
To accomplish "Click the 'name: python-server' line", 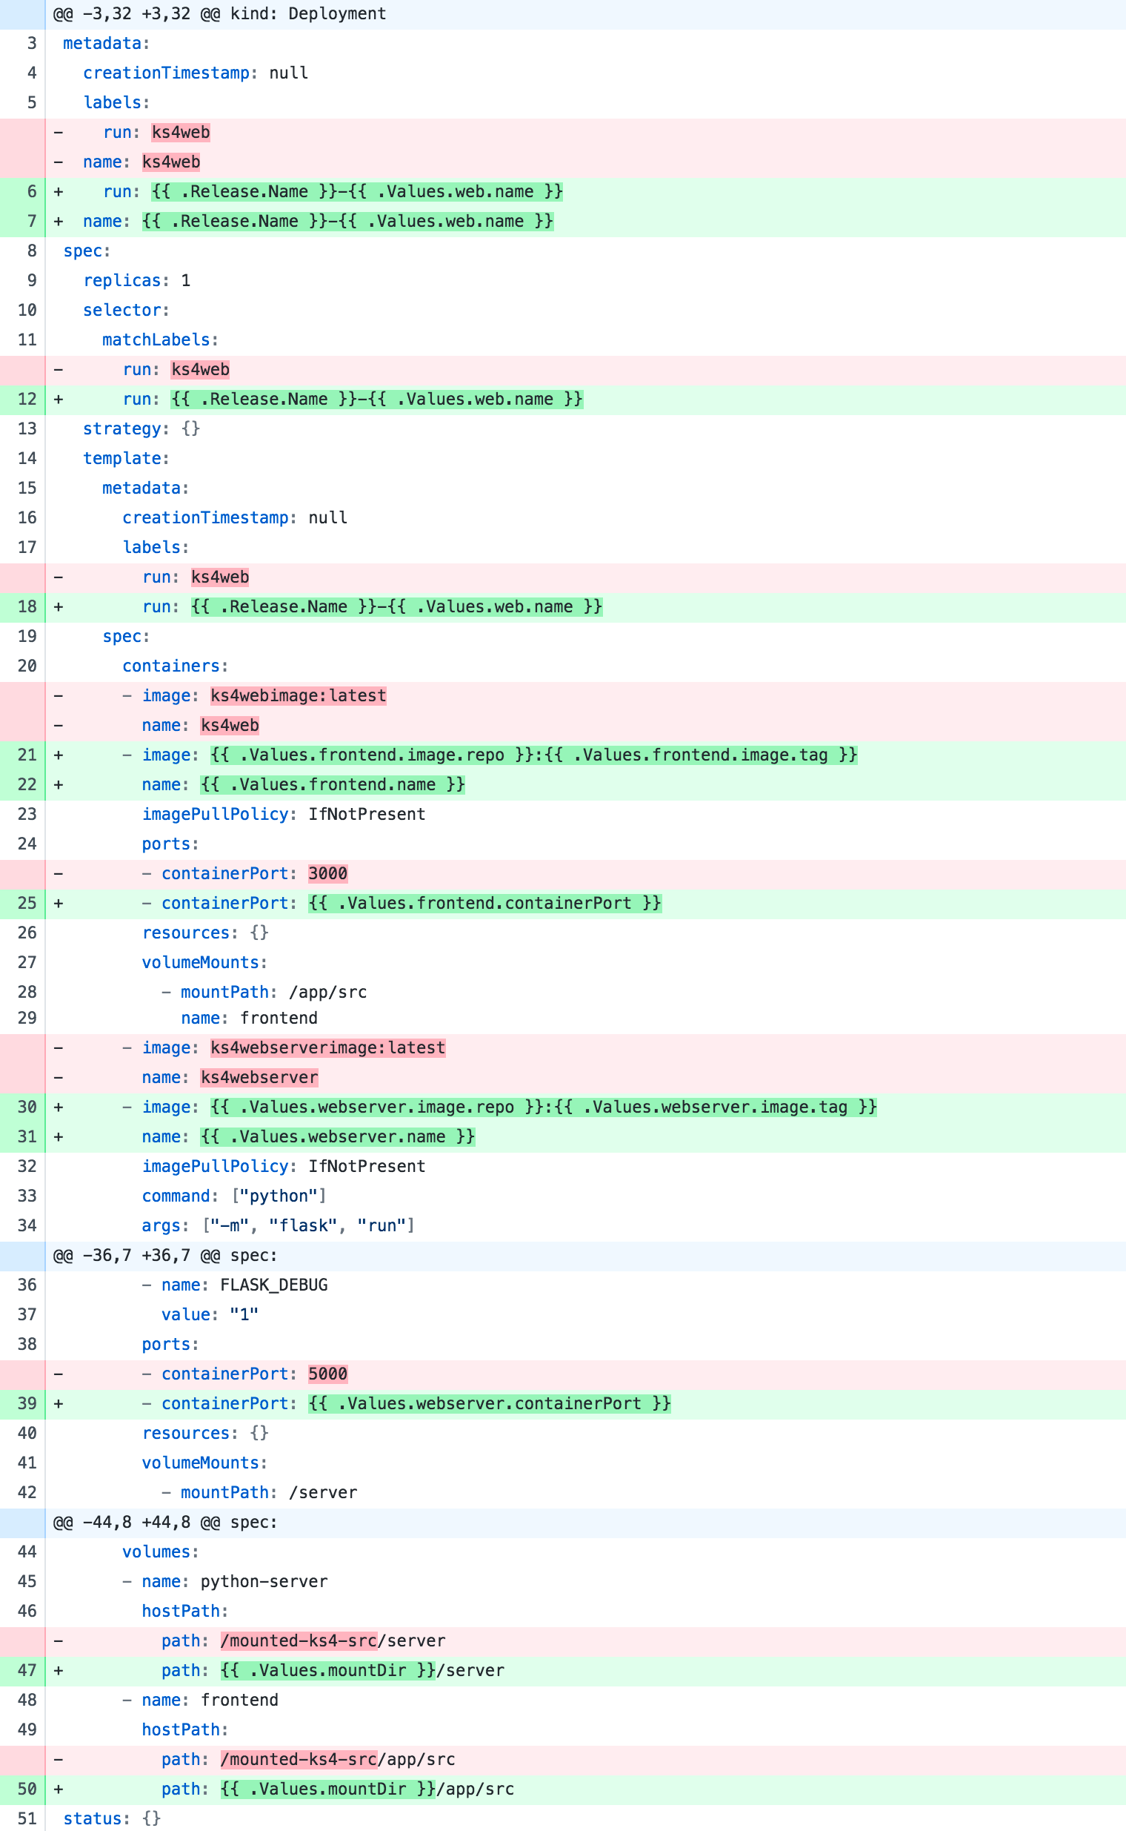I will click(585, 1582).
